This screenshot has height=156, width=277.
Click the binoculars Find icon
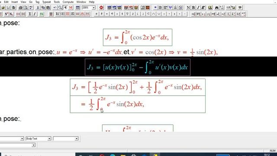click(216, 8)
